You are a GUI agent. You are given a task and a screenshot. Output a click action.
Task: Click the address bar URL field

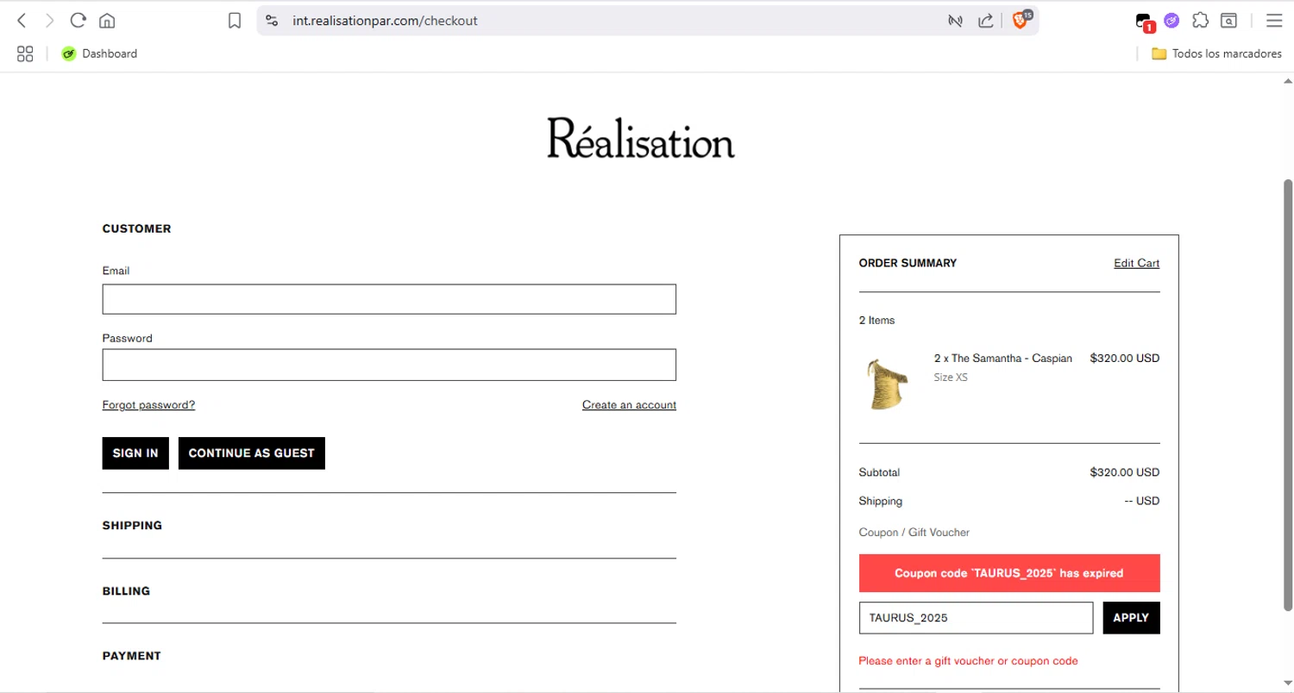604,21
